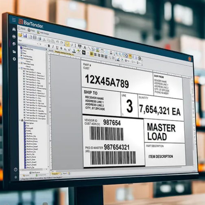Open the Settings gear in the sidebar
Image resolution: width=205 pixels, height=205 pixels.
pyautogui.click(x=14, y=59)
